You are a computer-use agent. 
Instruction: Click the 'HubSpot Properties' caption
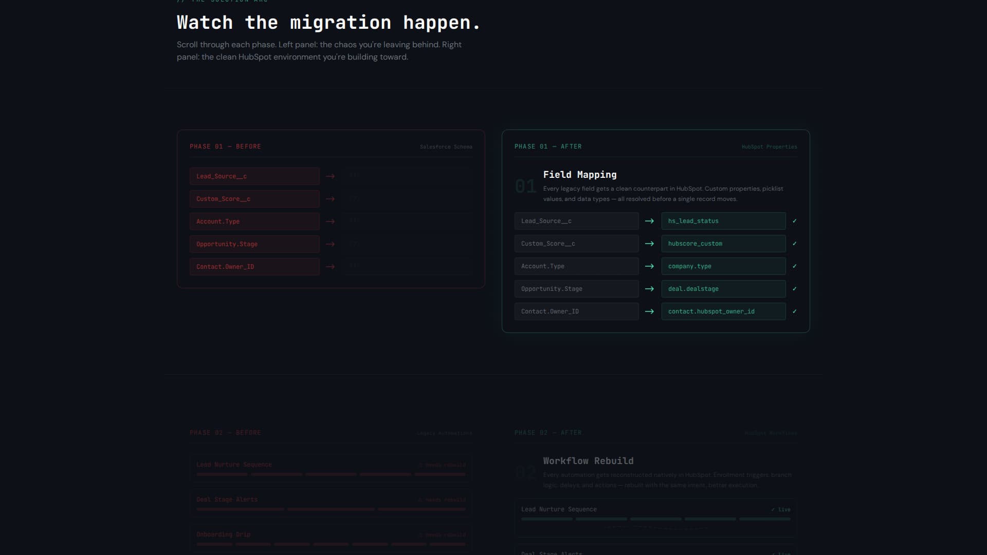pos(769,147)
